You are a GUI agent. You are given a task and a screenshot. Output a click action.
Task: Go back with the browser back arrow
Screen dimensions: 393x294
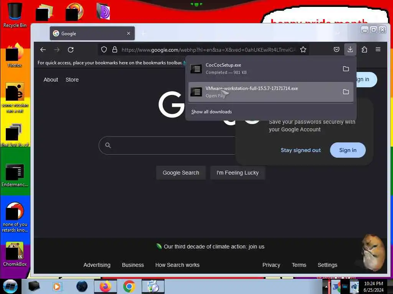[43, 50]
